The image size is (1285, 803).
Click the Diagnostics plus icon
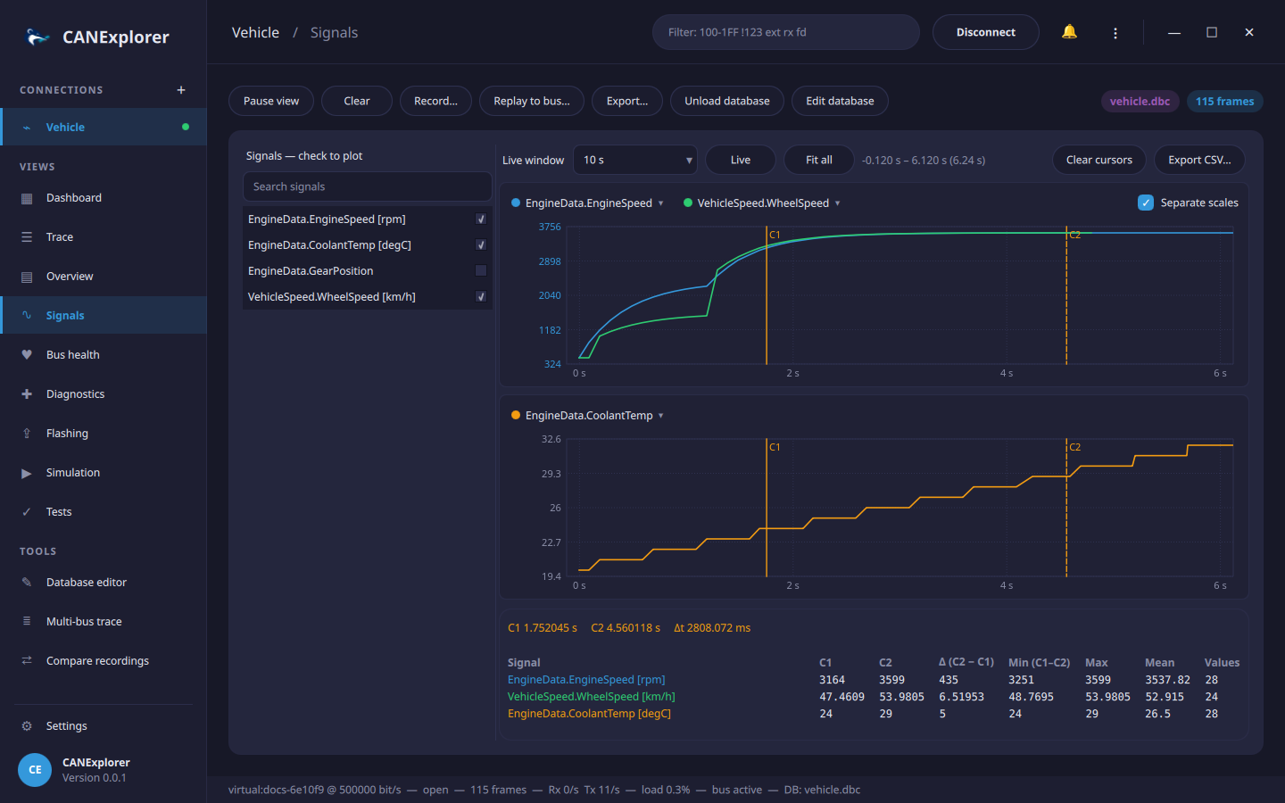click(x=27, y=394)
